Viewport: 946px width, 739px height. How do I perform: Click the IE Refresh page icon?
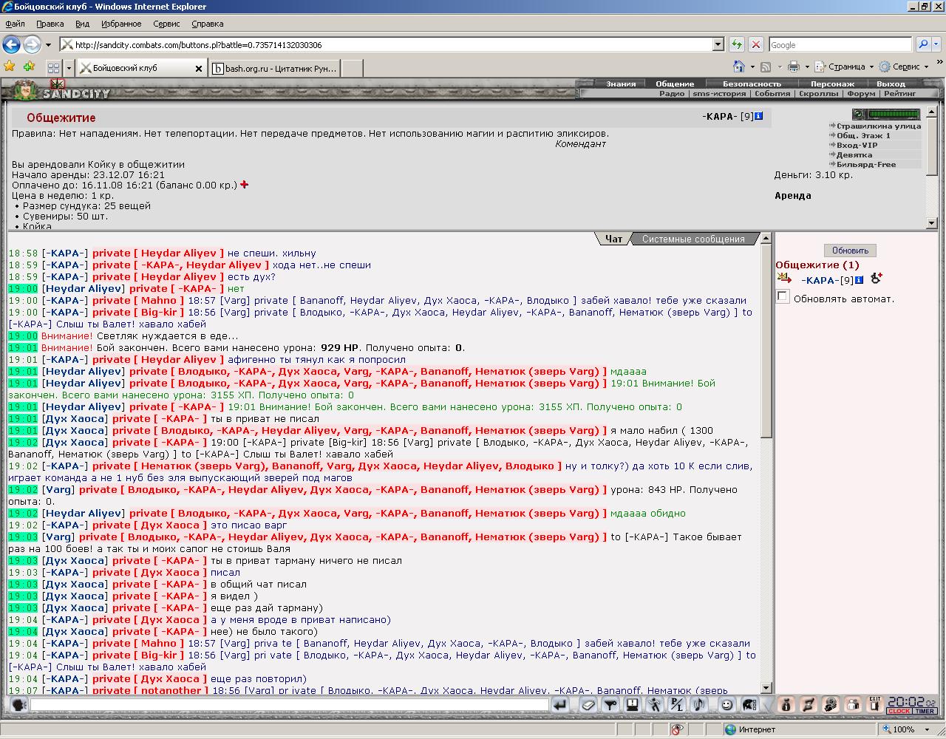click(x=737, y=44)
